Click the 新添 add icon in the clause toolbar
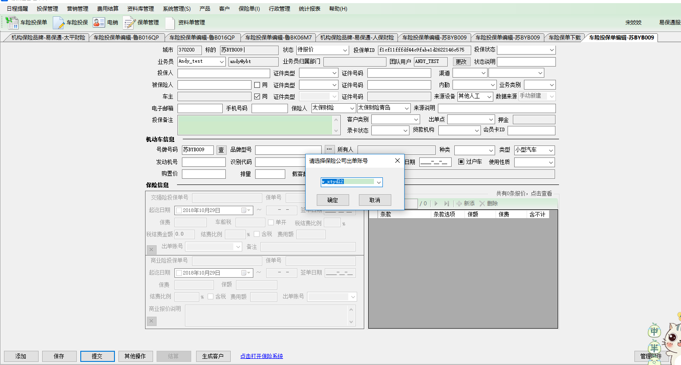Image resolution: width=681 pixels, height=365 pixels. (459, 204)
